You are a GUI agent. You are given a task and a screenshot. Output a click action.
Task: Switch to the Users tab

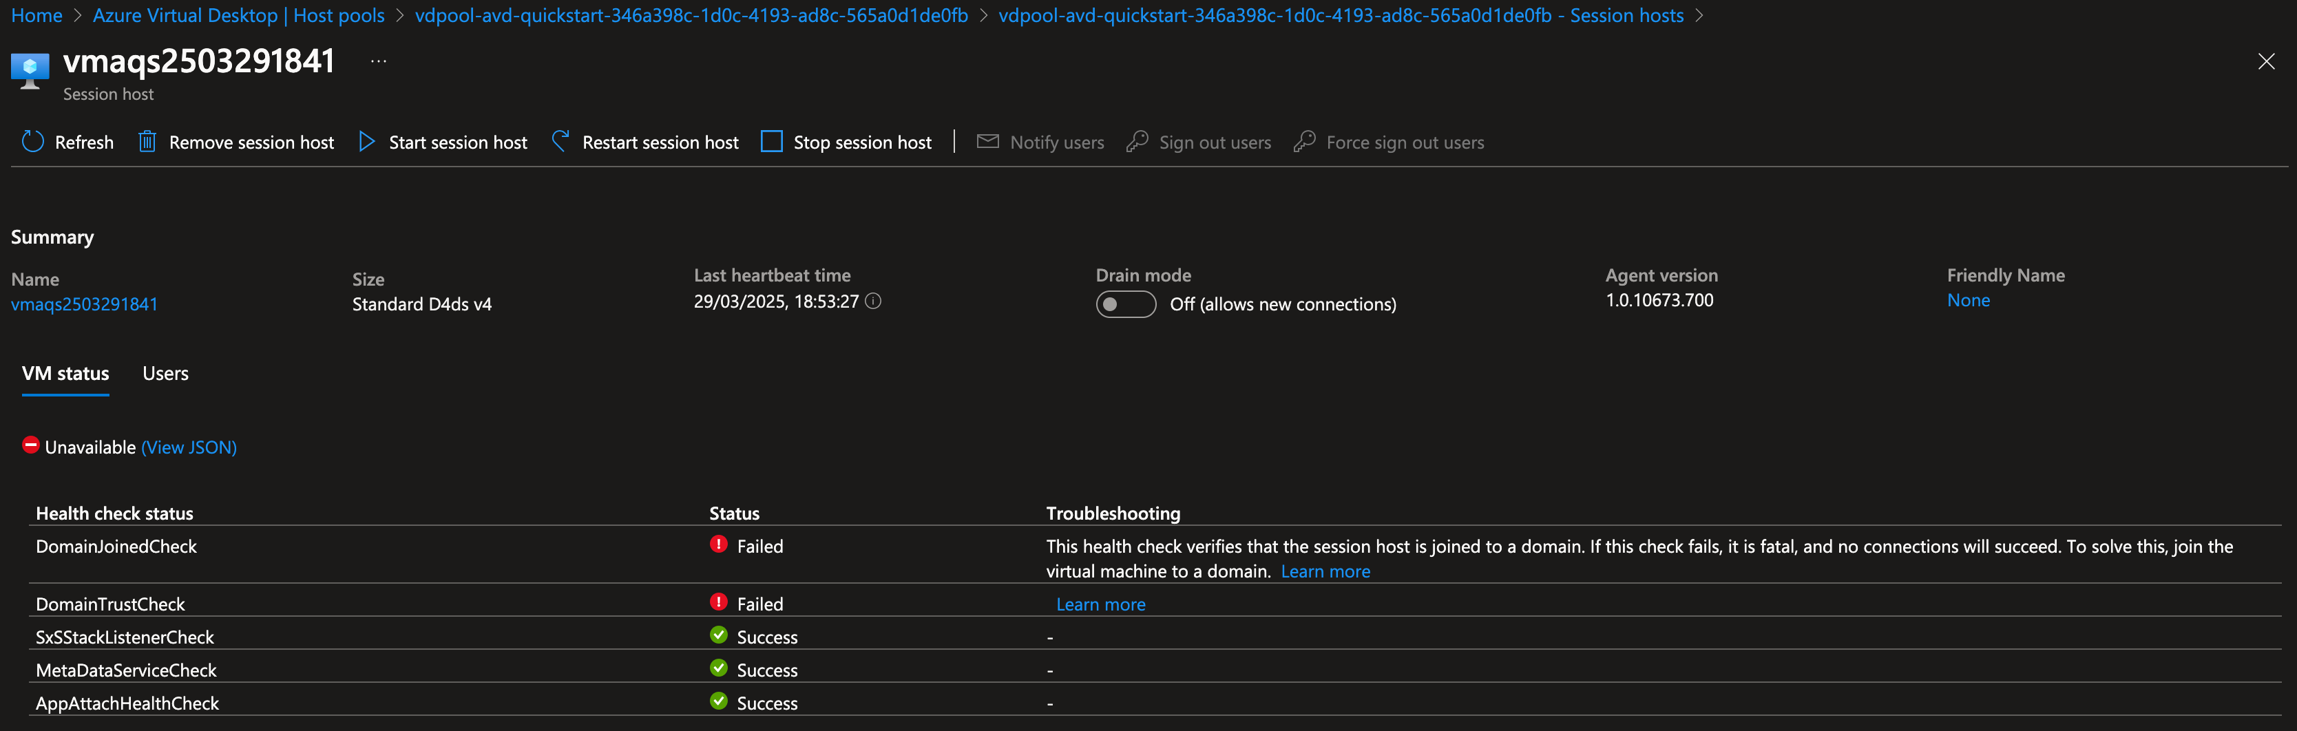coord(165,374)
